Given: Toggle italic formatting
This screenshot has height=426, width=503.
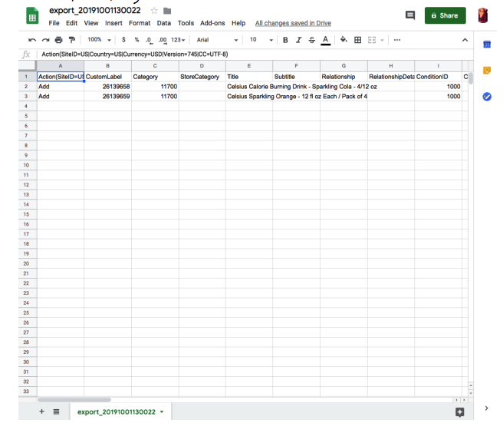Looking at the screenshot, I should click(x=298, y=40).
